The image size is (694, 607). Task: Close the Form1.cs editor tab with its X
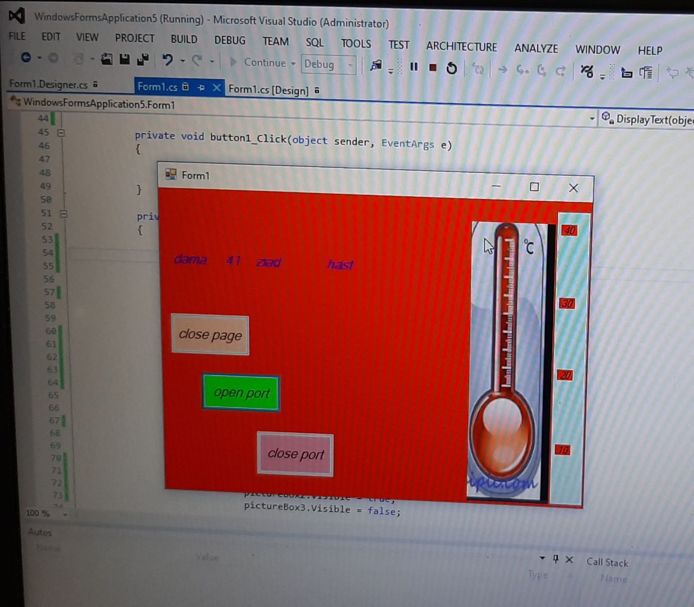pos(216,87)
